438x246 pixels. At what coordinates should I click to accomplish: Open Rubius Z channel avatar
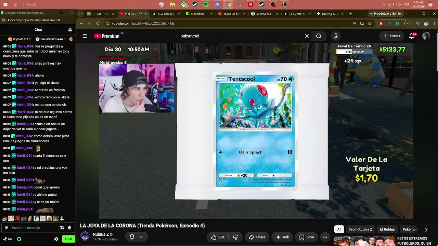85,236
